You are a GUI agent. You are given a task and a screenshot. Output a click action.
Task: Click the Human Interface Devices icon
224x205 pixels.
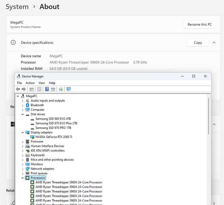click(x=28, y=146)
